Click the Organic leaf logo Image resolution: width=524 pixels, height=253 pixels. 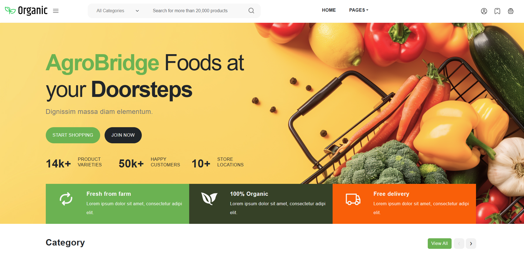(26, 11)
